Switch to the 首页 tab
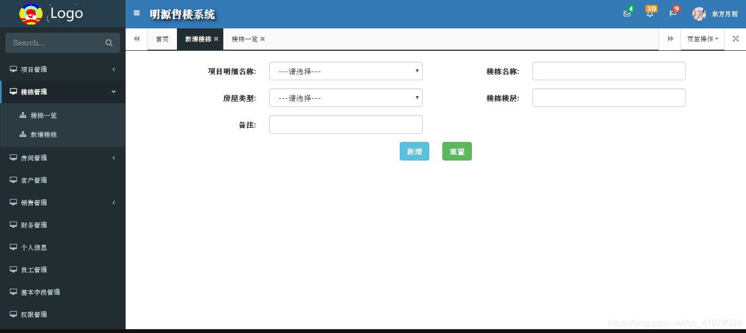 click(162, 39)
